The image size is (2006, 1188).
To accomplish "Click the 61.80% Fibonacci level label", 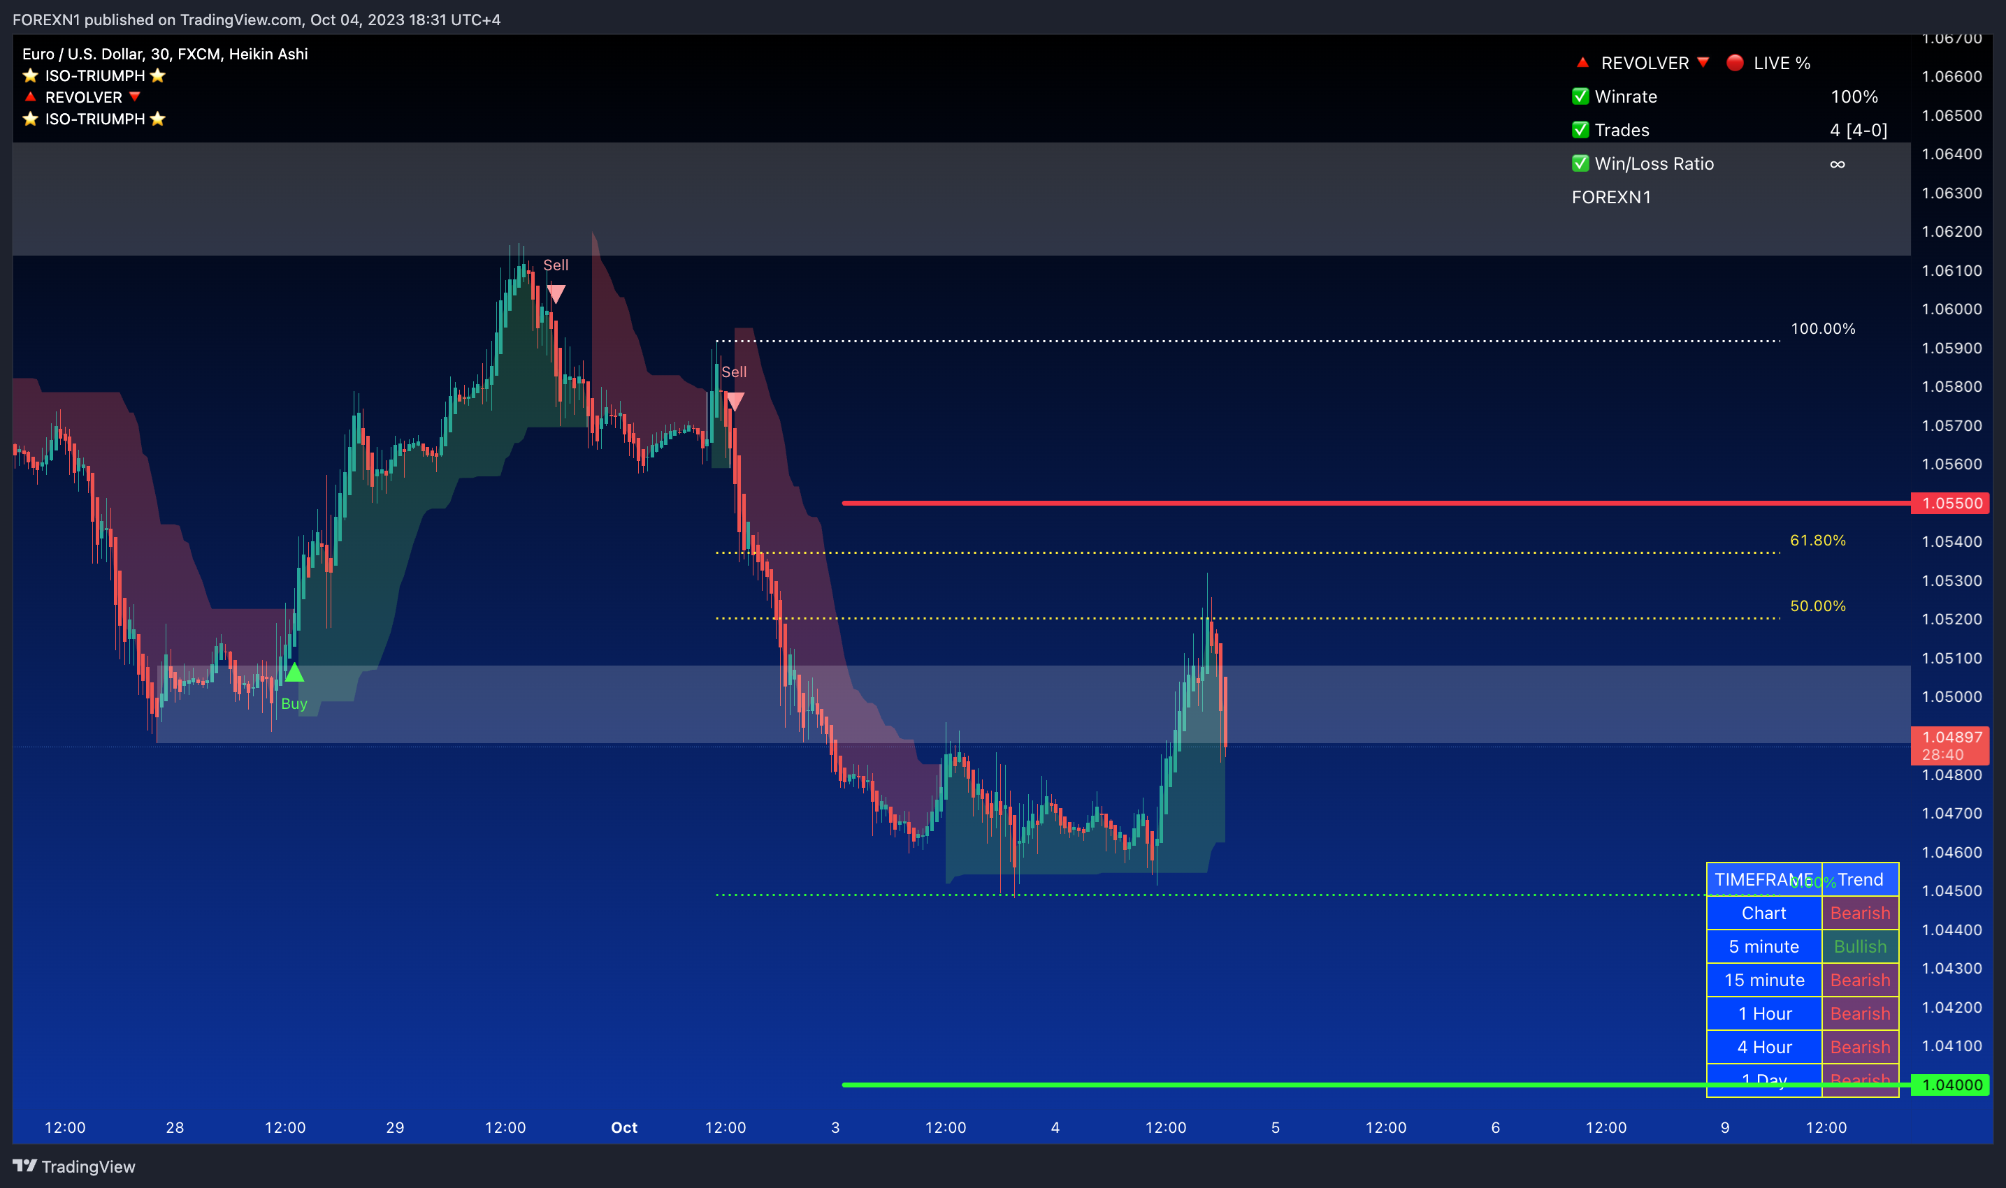I will 1818,541.
